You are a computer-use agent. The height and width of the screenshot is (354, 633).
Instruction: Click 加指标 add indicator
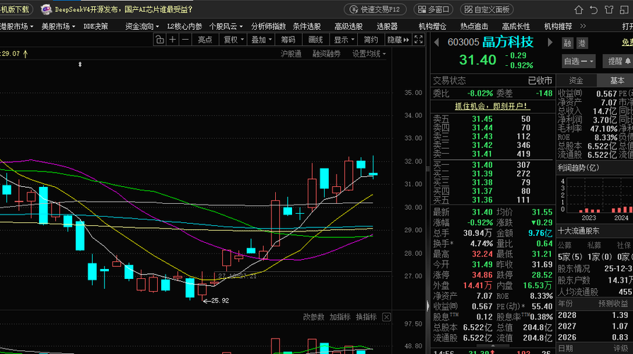(340, 317)
